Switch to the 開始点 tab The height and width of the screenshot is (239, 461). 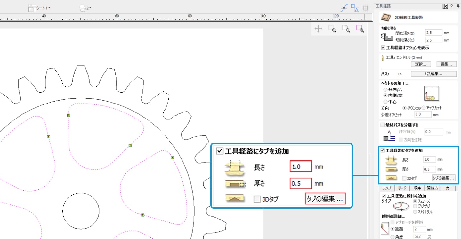coord(433,188)
